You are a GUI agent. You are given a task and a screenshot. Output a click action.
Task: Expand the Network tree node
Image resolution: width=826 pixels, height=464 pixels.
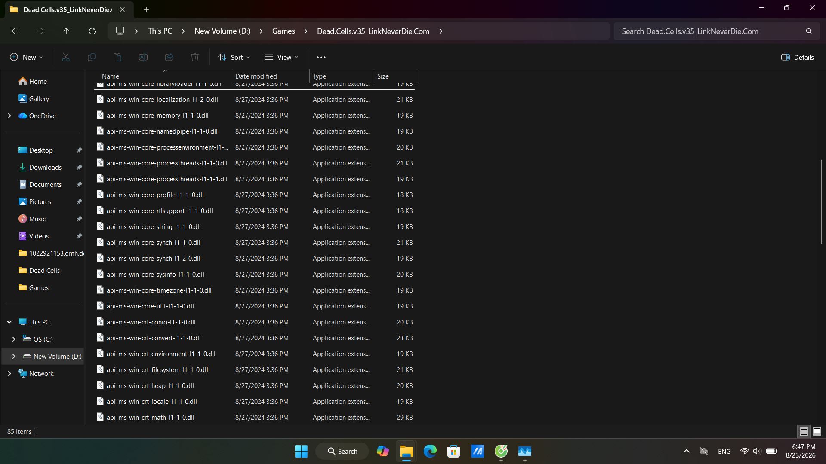(9, 373)
